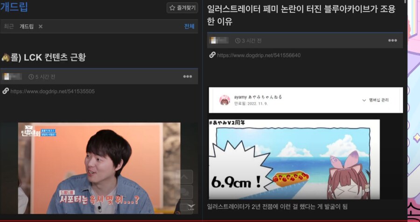Click clock icon next to 3 시간 전
Image resolution: width=420 pixels, height=222 pixels.
pyautogui.click(x=238, y=41)
